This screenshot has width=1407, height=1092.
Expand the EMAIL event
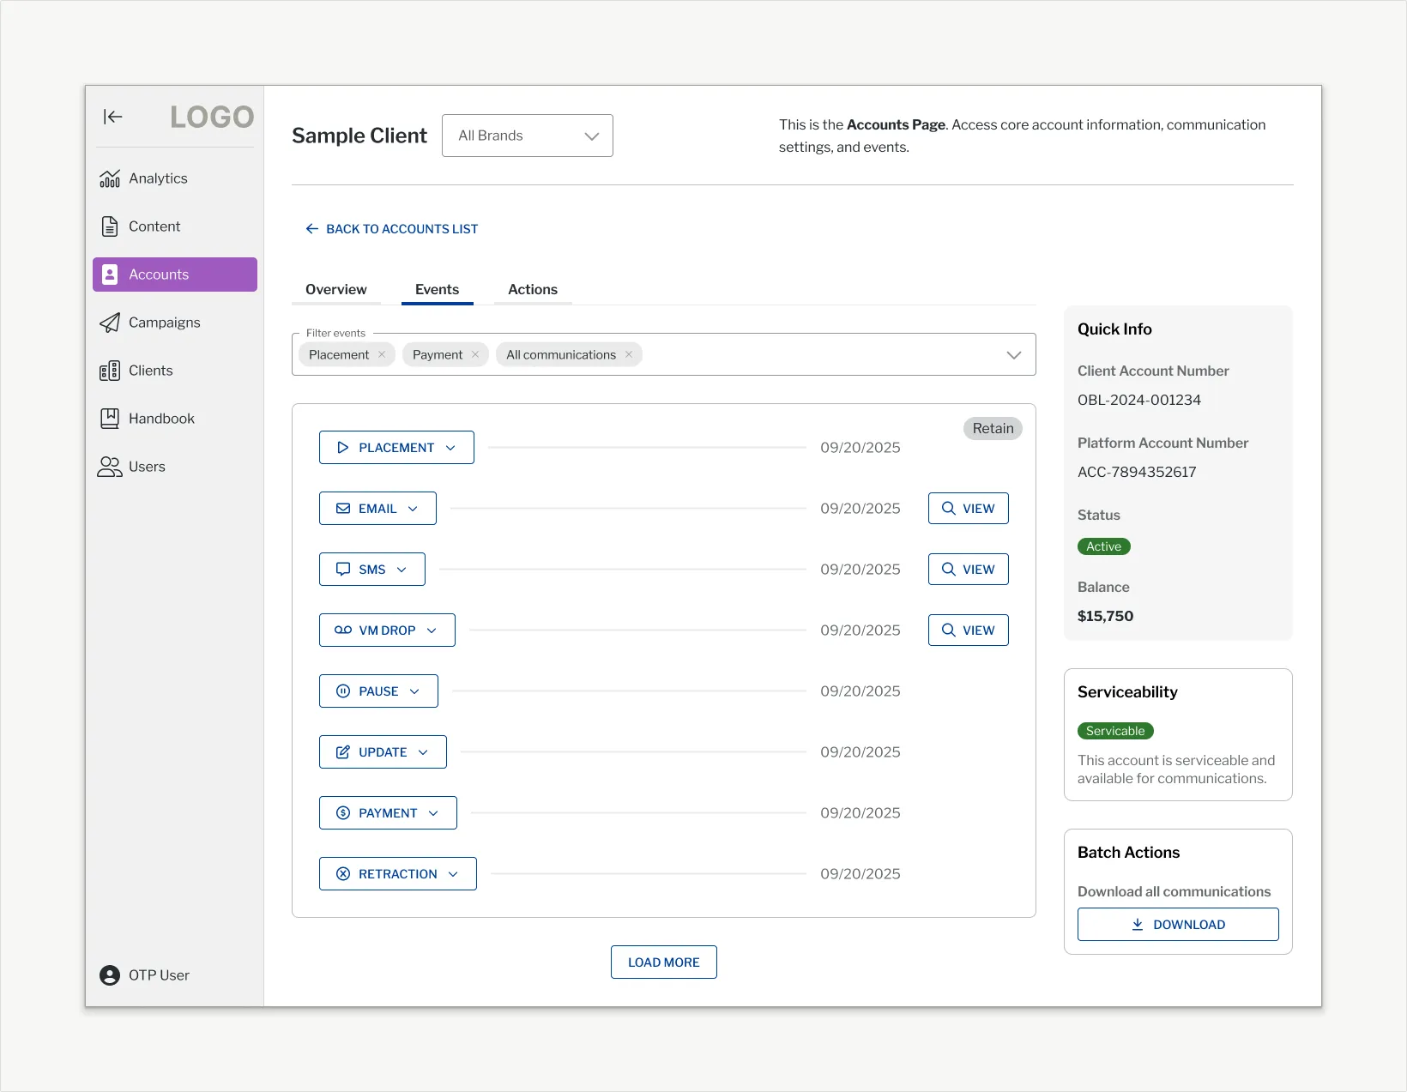[377, 509]
